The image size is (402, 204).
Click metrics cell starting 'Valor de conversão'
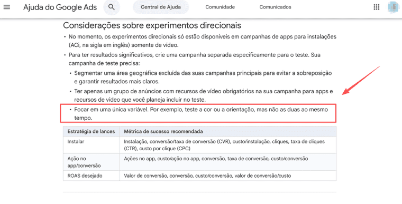(228, 176)
